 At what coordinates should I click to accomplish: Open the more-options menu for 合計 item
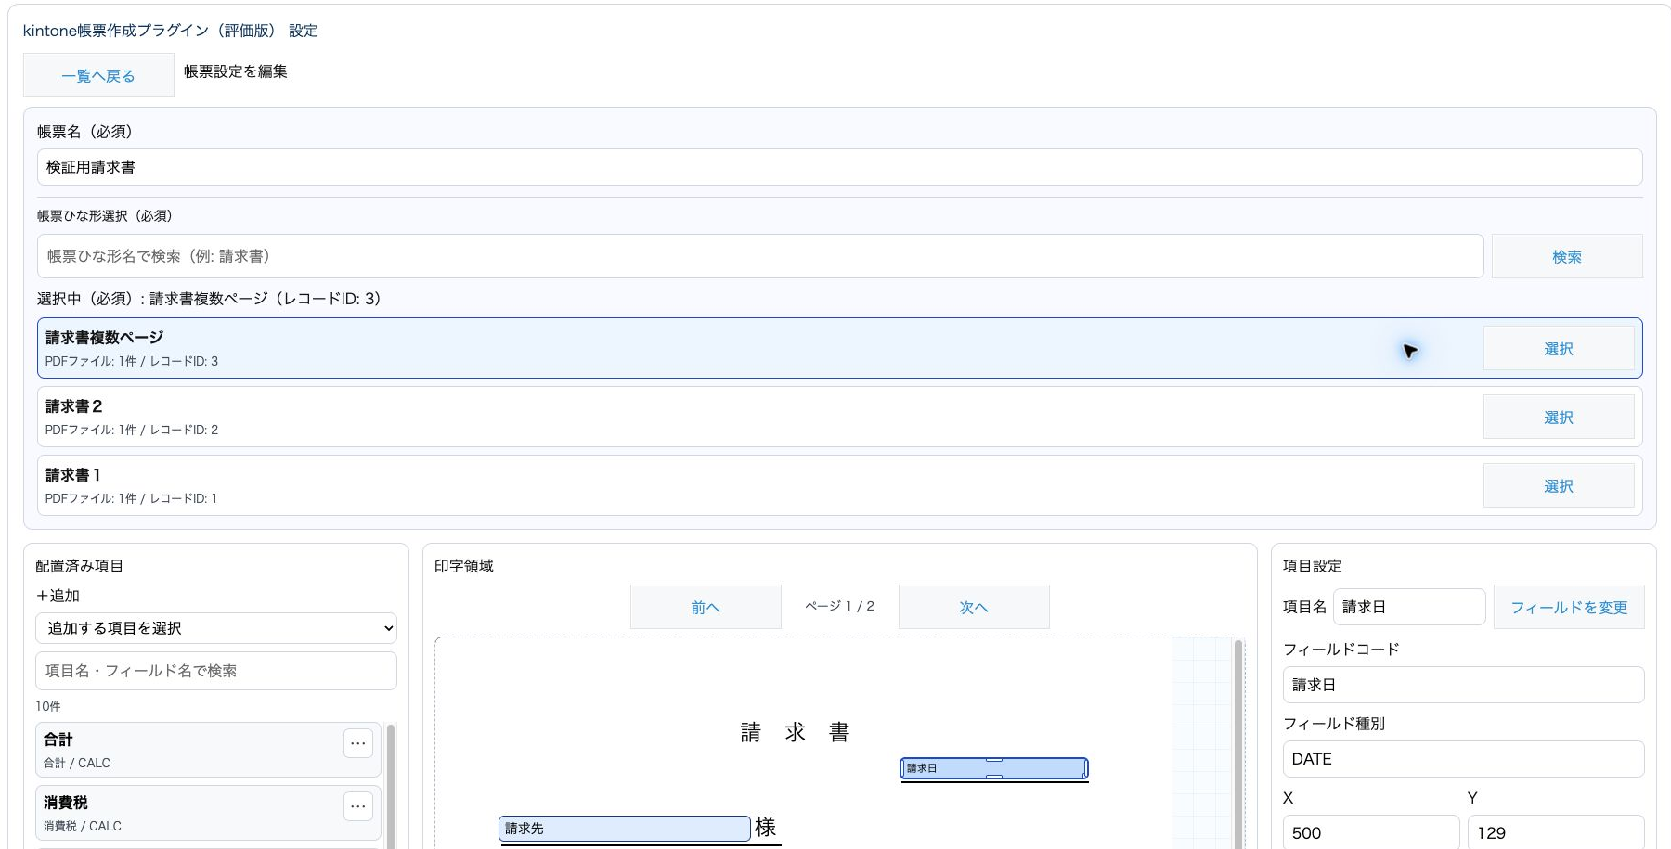click(x=358, y=743)
